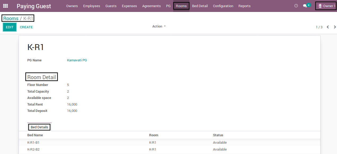Click the Room Detail section heading

pos(42,77)
